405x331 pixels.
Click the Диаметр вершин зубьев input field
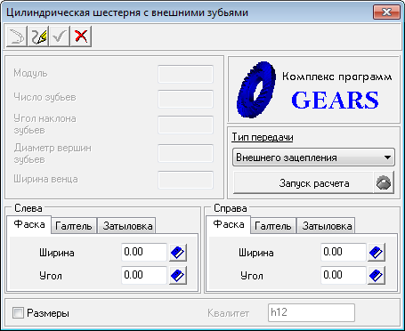pos(185,153)
